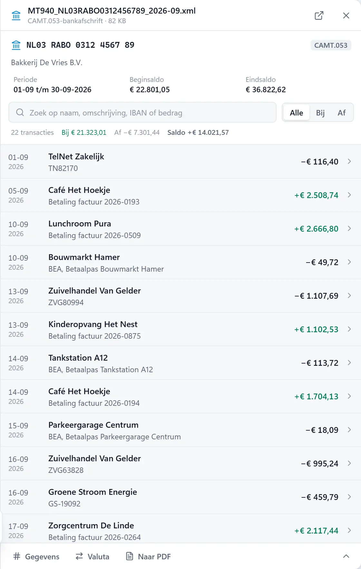
Task: Expand the Parkeergarage Centrum transaction chevron
Action: [349, 430]
